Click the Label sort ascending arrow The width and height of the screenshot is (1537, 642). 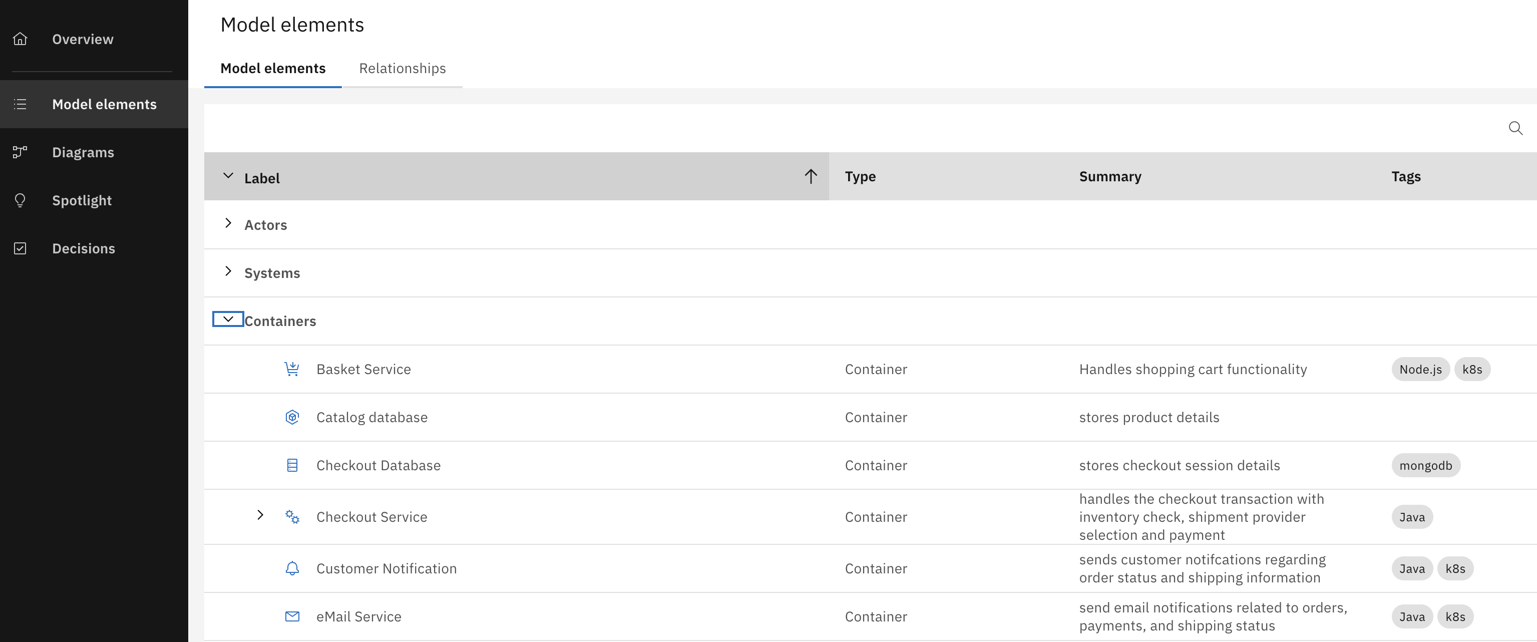pyautogui.click(x=810, y=176)
